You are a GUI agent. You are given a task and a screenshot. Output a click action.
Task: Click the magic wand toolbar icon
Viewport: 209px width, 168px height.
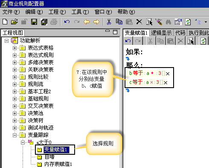click(159, 22)
